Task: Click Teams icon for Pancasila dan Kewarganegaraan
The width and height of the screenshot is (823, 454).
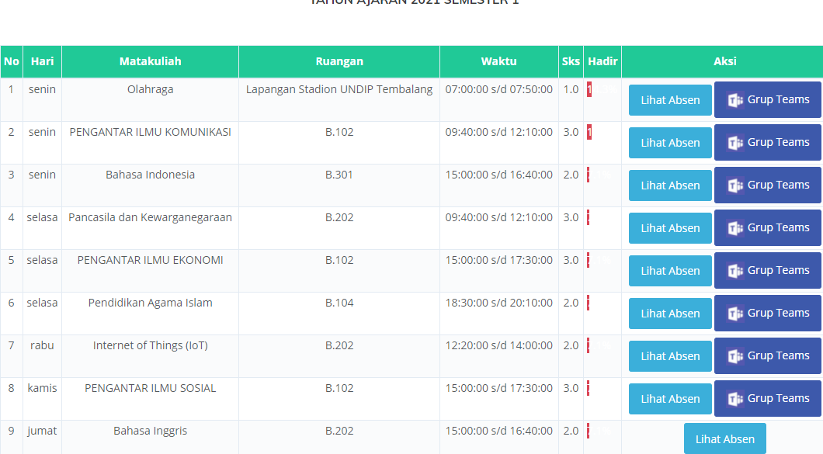Action: point(735,228)
